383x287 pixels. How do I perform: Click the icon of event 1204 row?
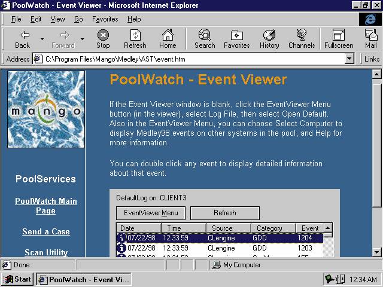pyautogui.click(x=121, y=238)
